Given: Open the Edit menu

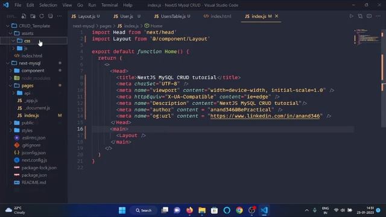Looking at the screenshot, I should [30, 5].
